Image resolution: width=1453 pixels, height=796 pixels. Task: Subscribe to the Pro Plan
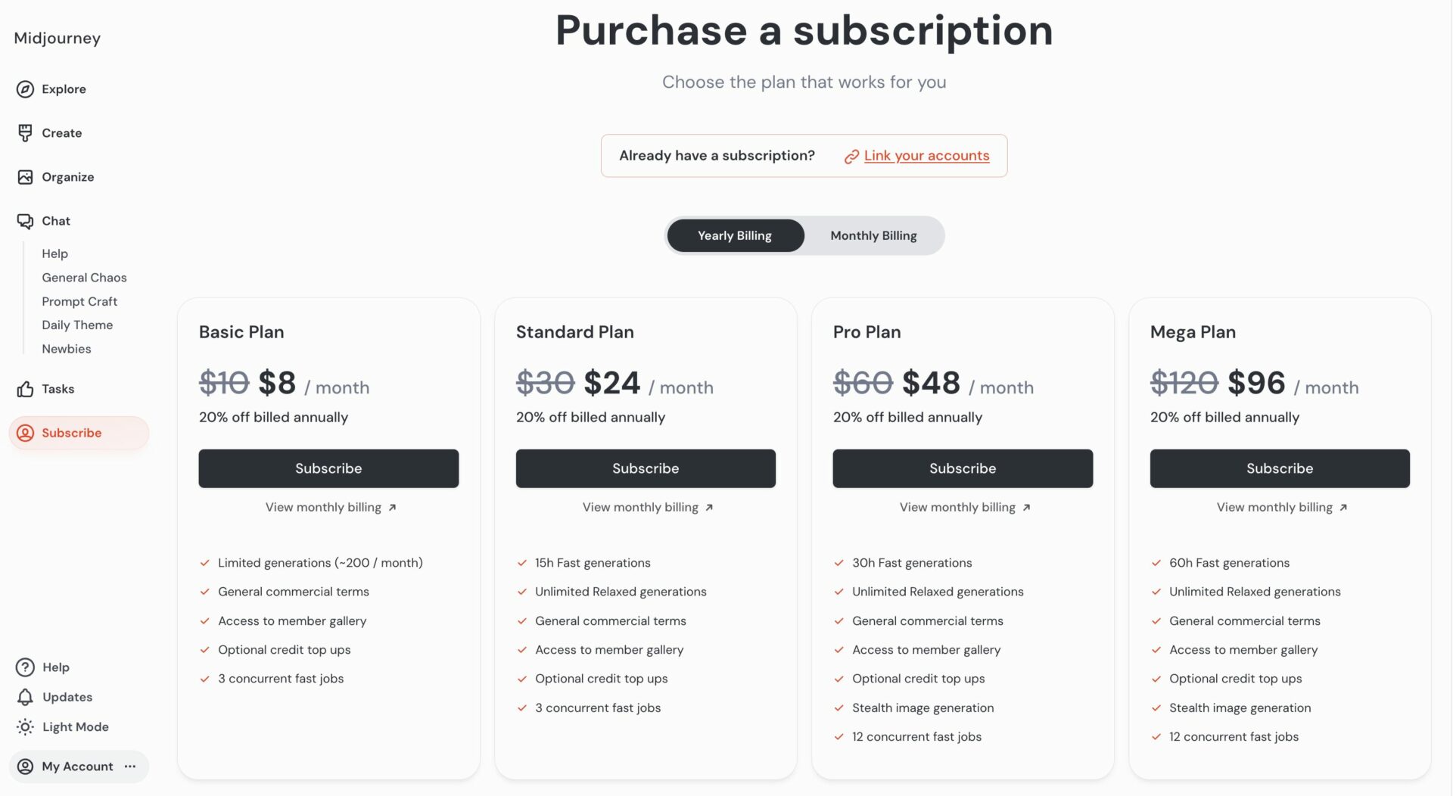(963, 468)
